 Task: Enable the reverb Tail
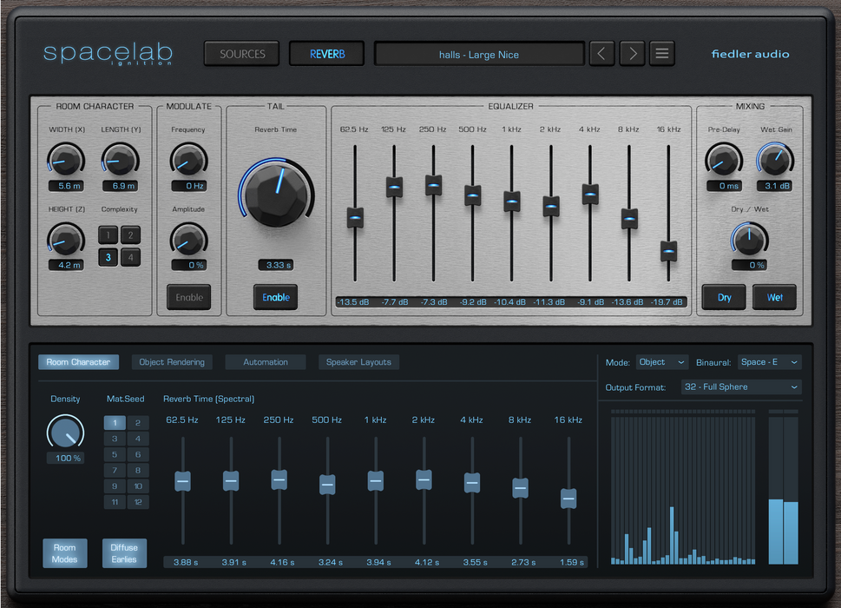[275, 296]
